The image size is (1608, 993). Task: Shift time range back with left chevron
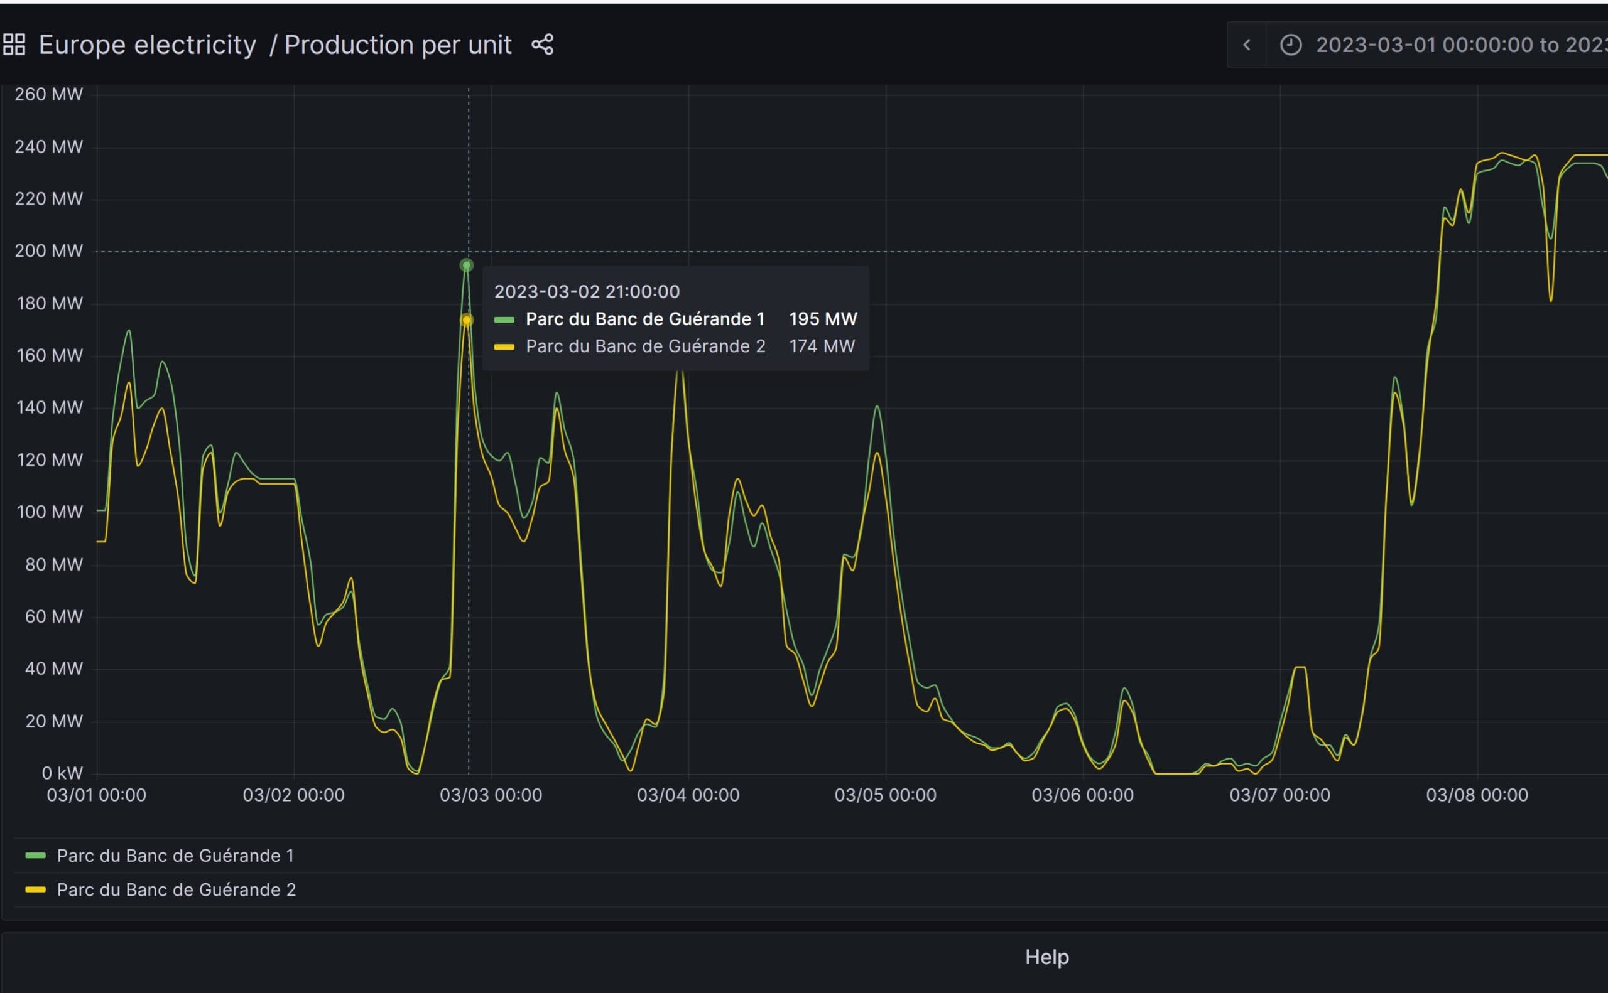click(x=1247, y=45)
